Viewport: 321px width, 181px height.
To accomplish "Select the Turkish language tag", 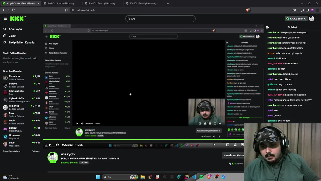I will [84, 163].
